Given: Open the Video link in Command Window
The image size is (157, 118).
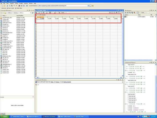Looking at the screenshot, I should (x=52, y=82).
